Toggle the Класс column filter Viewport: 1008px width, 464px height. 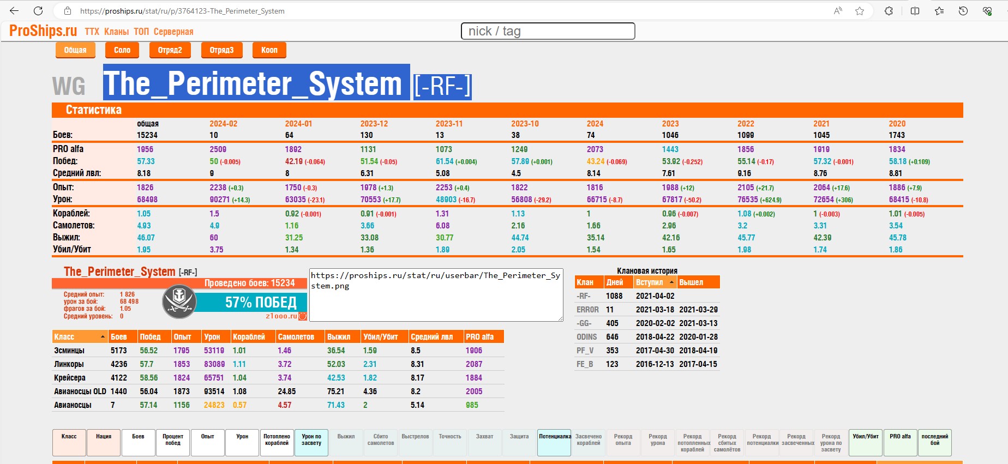69,443
